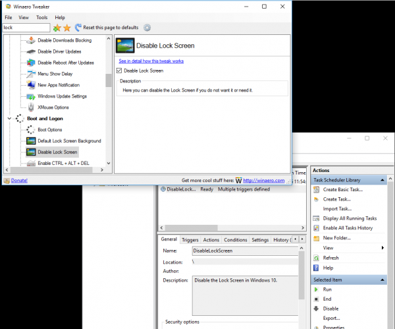The width and height of the screenshot is (395, 329).
Task: Expand the View submenu arrow
Action: click(x=382, y=248)
